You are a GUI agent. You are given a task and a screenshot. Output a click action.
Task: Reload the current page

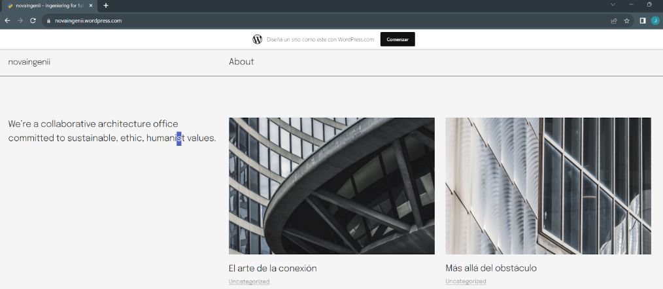pyautogui.click(x=33, y=20)
